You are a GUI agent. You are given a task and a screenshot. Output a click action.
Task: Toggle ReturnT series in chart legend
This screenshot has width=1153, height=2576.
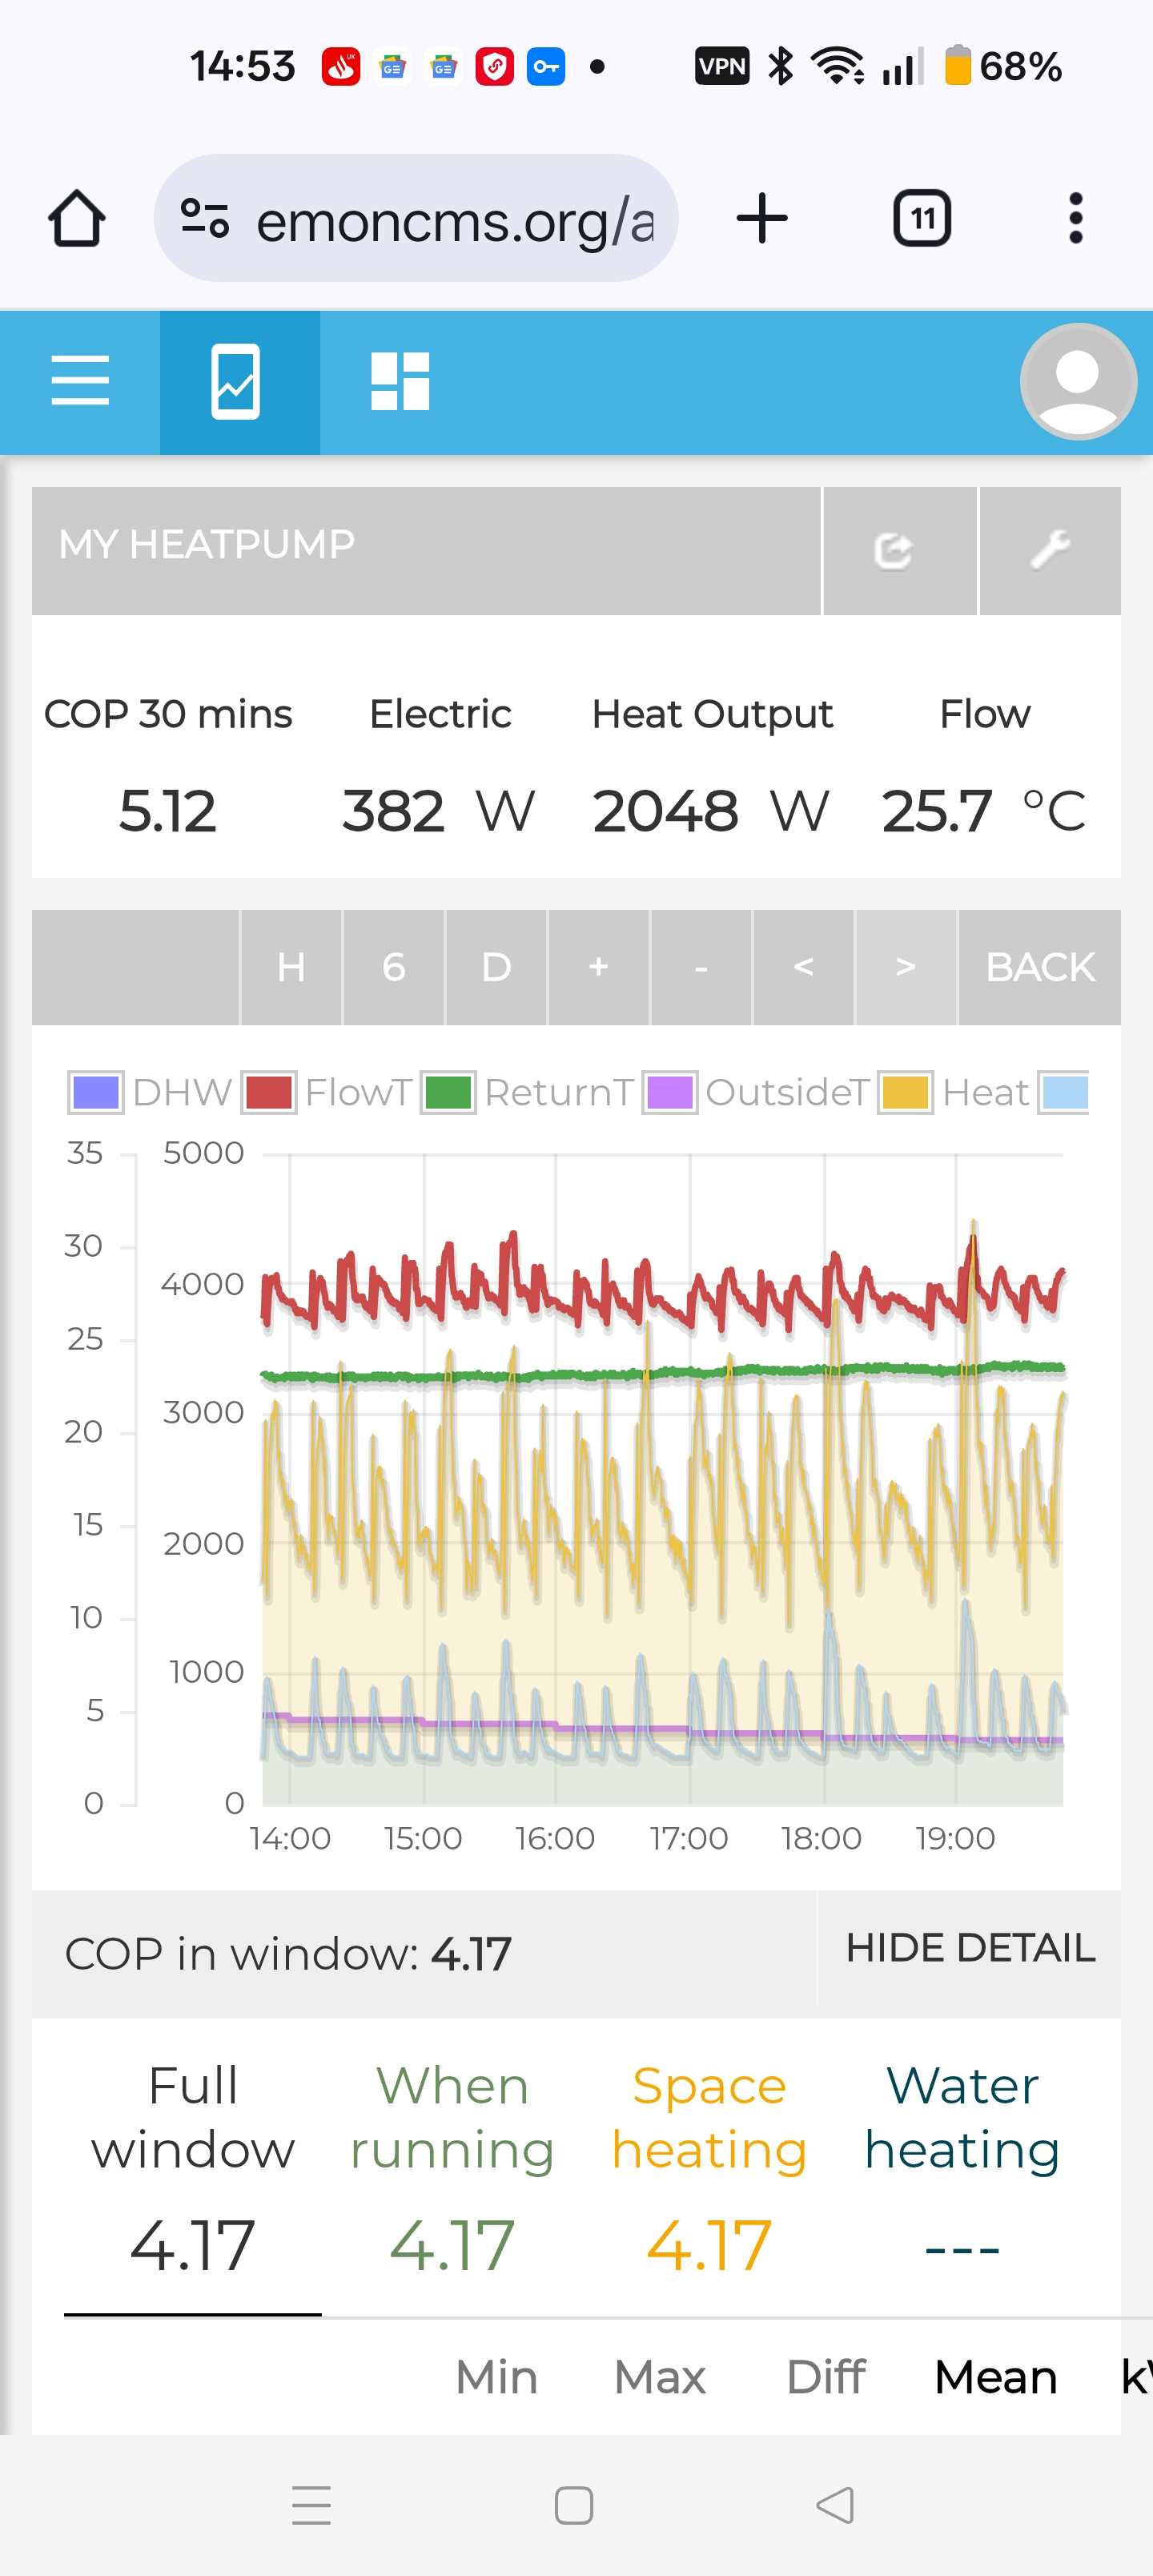(528, 1092)
